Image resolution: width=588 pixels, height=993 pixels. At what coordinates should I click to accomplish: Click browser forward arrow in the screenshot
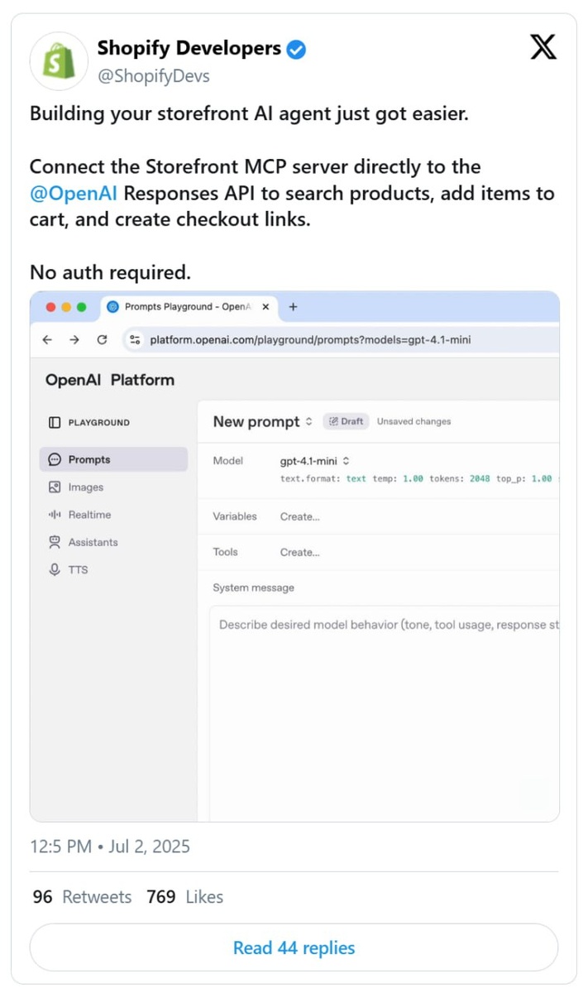74,339
